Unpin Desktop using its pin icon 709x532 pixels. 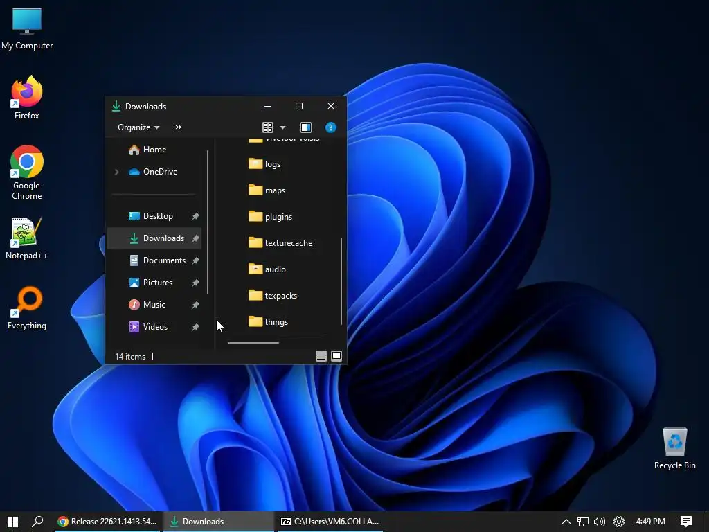(x=195, y=216)
